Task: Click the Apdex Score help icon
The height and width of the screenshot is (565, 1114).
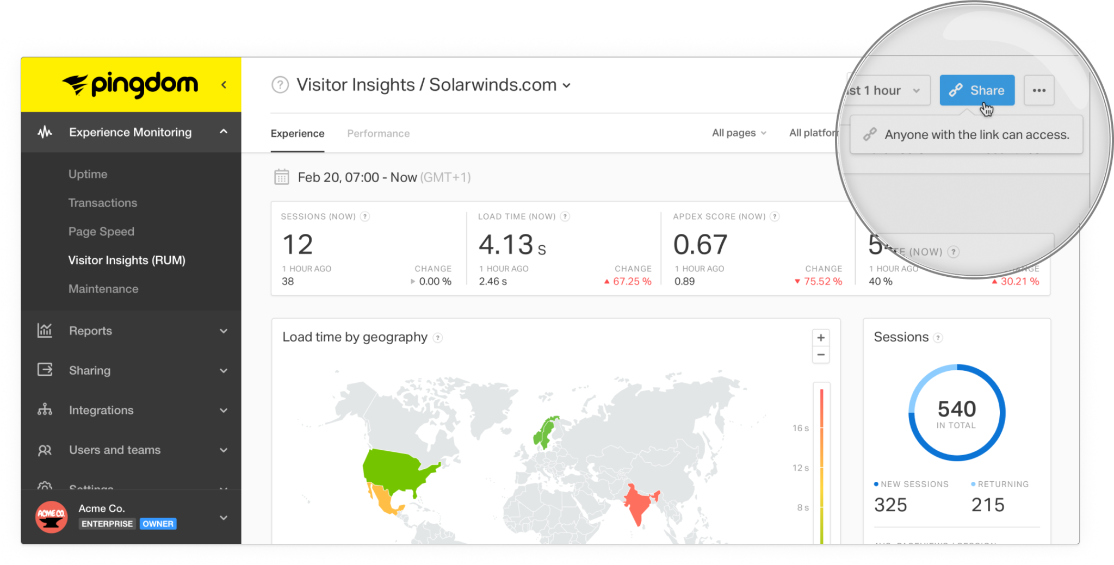Action: click(775, 216)
